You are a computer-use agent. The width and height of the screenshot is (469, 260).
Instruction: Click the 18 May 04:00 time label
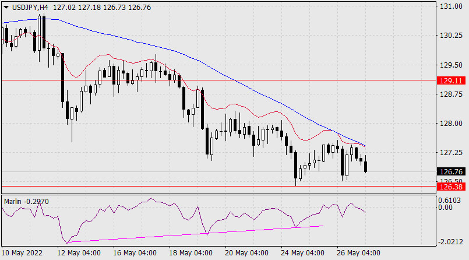coord(191,253)
